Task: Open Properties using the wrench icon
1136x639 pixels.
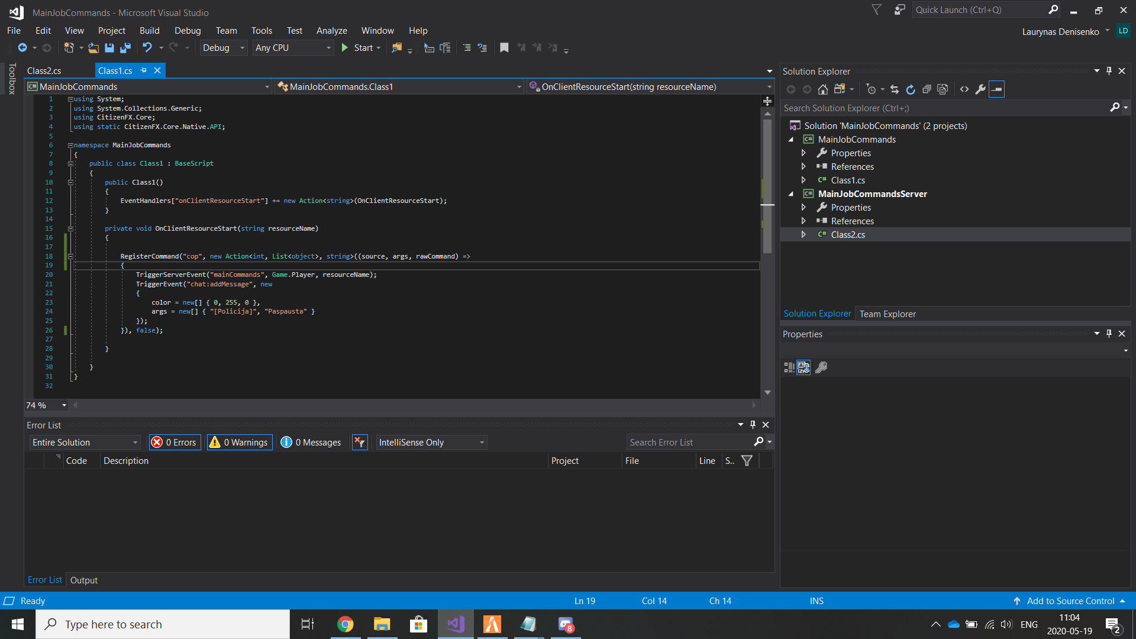Action: coord(980,89)
